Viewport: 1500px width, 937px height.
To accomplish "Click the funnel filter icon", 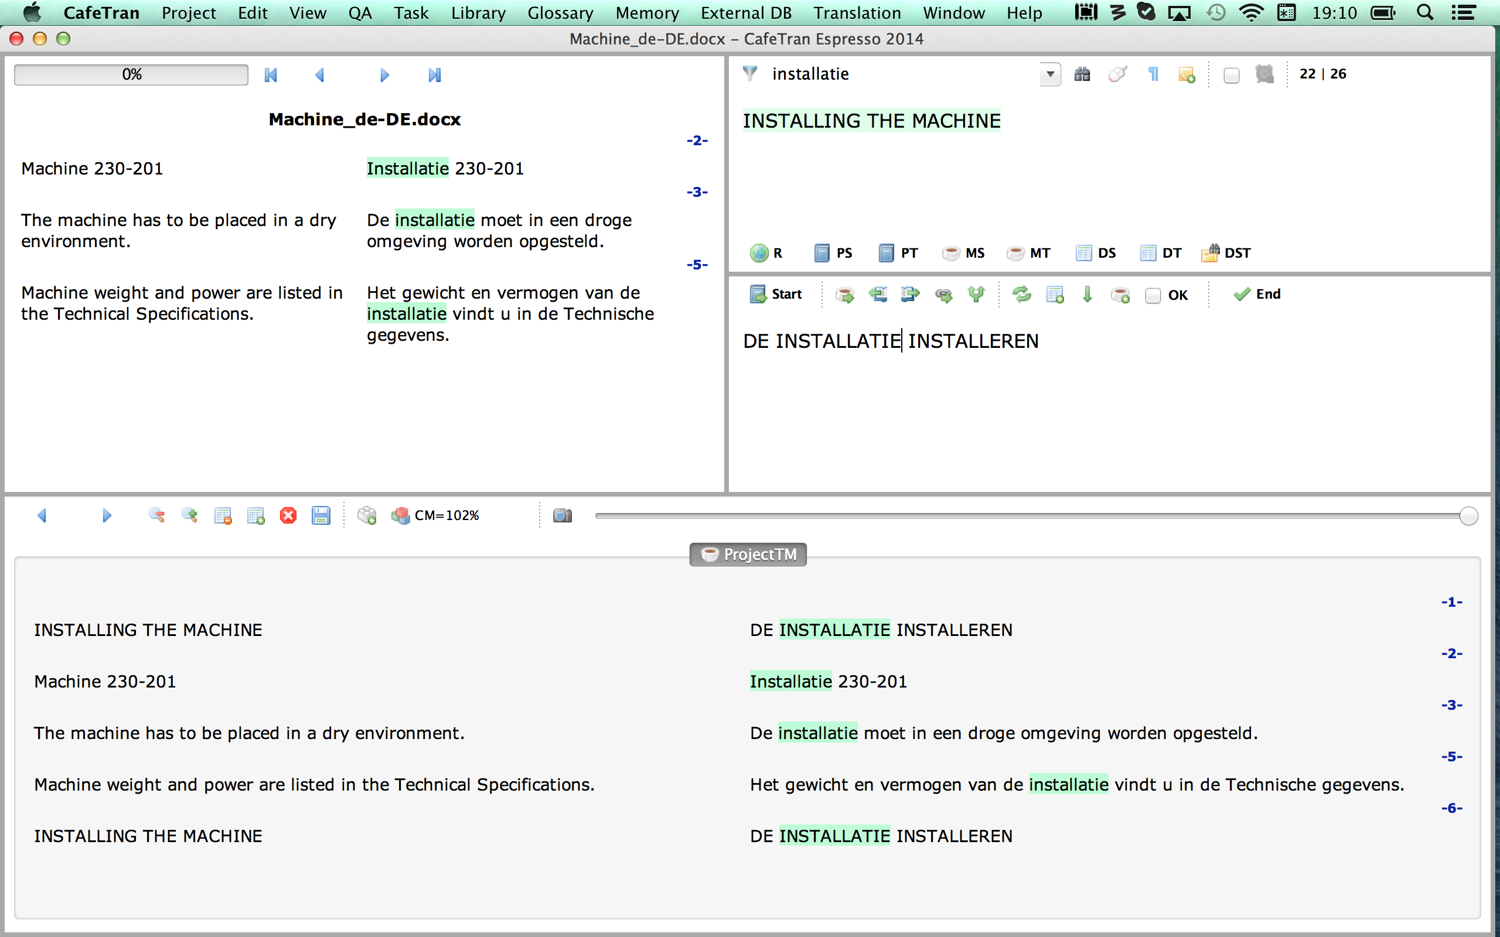I will point(750,74).
